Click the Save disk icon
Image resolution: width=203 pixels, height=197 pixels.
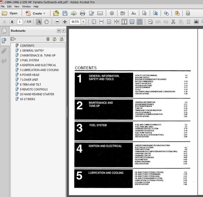pos(65,13)
